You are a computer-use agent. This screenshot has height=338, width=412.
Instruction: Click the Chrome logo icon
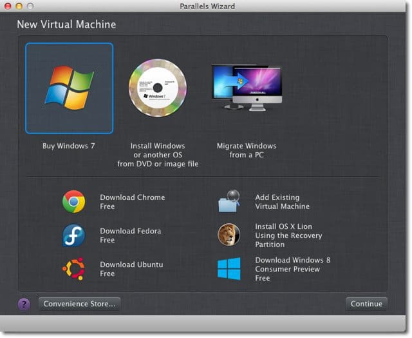pos(74,202)
